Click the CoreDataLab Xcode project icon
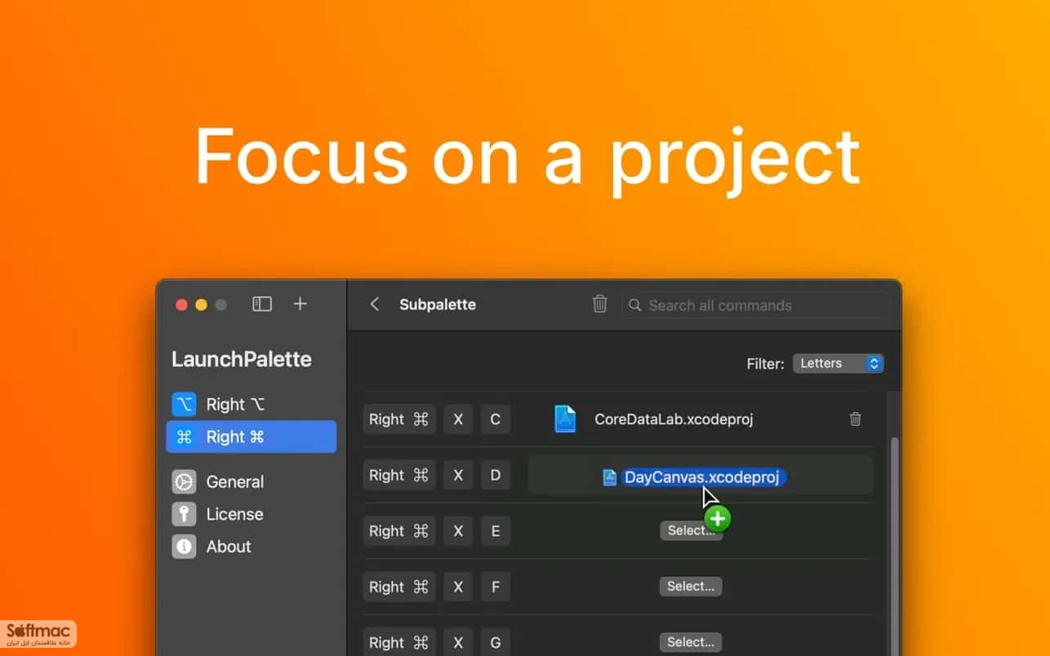Screen dimensions: 1050x656 click(x=565, y=419)
